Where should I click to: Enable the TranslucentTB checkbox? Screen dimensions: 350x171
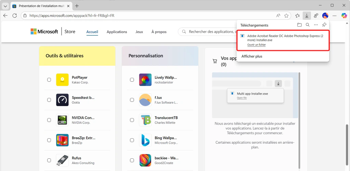132,120
